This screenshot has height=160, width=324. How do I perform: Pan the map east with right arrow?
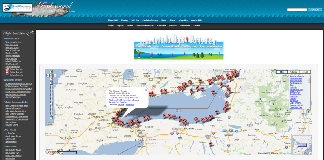coord(55,75)
